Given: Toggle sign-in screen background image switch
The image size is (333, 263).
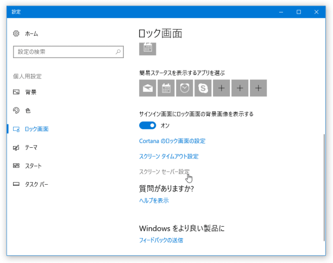Looking at the screenshot, I should click(148, 126).
